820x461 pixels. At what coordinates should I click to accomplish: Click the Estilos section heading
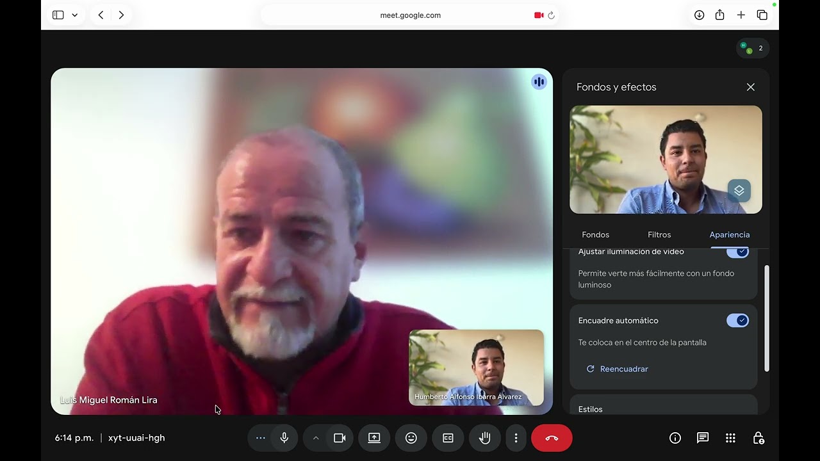tap(590, 409)
